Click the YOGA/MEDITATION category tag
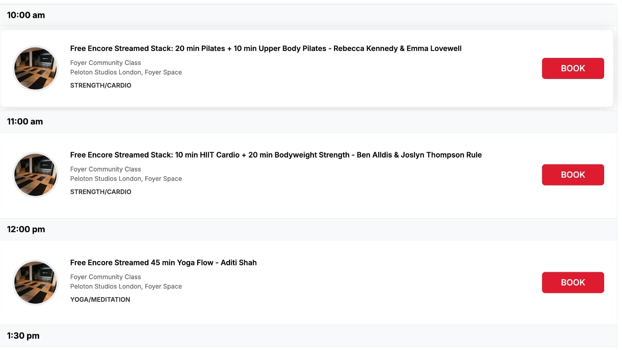Image resolution: width=622 pixels, height=350 pixels. [x=100, y=299]
